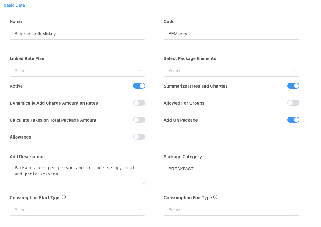The width and height of the screenshot is (321, 227).
Task: Click the chevron arrow in Package Category
Action: click(x=294, y=169)
